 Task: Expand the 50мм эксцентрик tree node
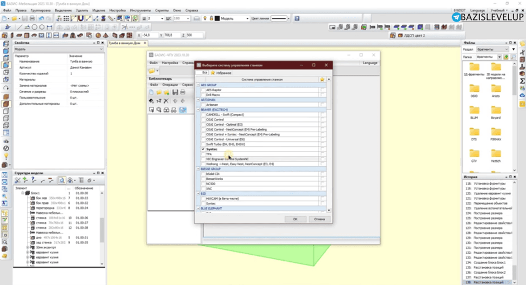28,247
